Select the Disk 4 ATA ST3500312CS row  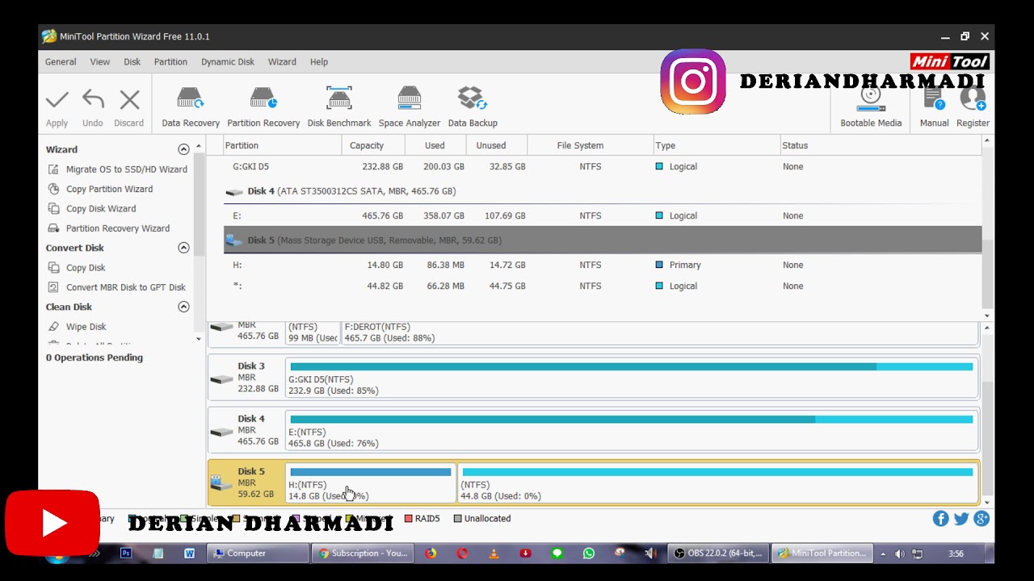click(603, 191)
